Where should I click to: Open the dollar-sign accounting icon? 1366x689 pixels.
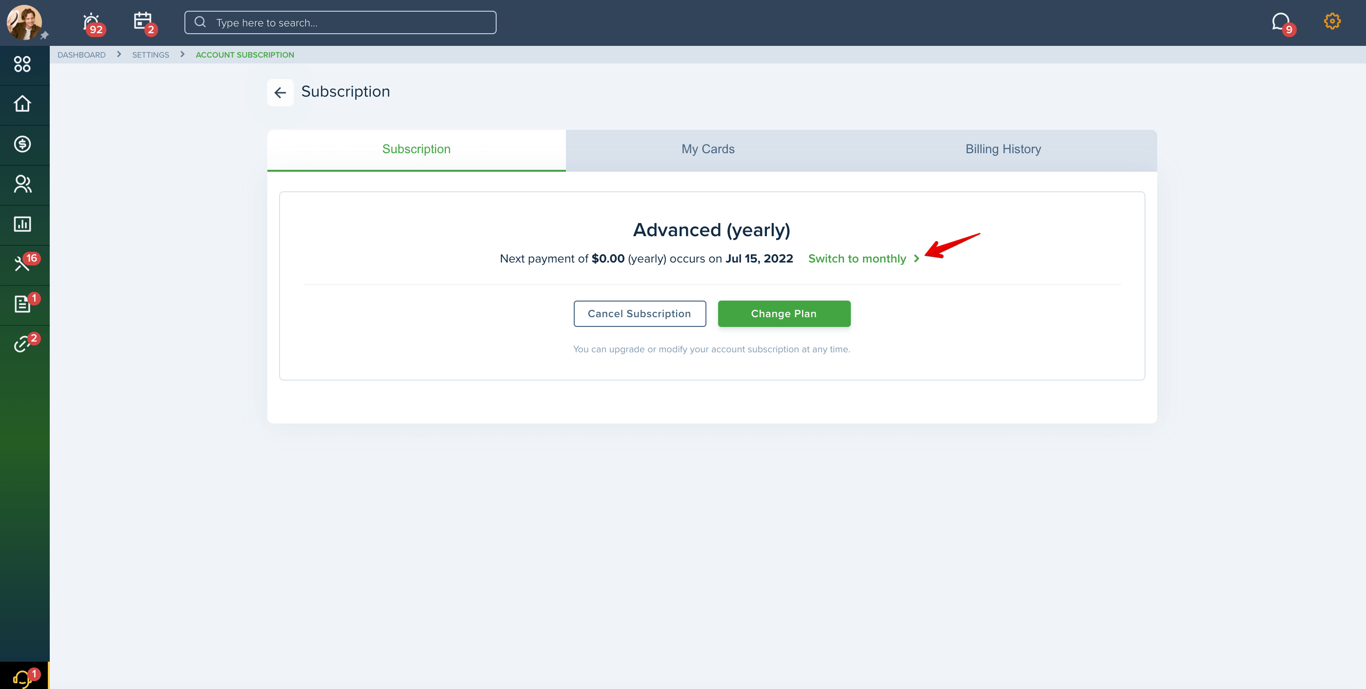(22, 144)
